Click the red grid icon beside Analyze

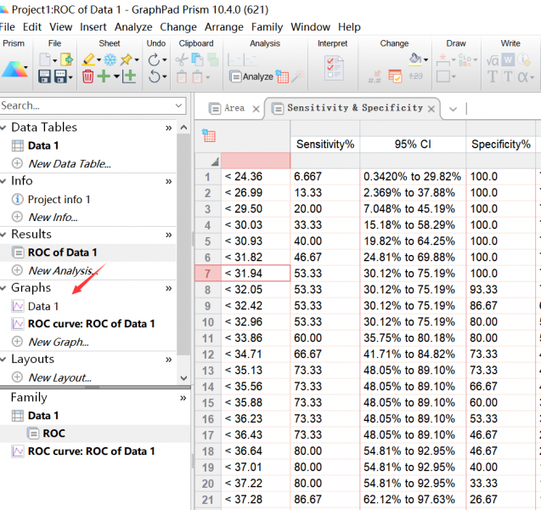282,76
